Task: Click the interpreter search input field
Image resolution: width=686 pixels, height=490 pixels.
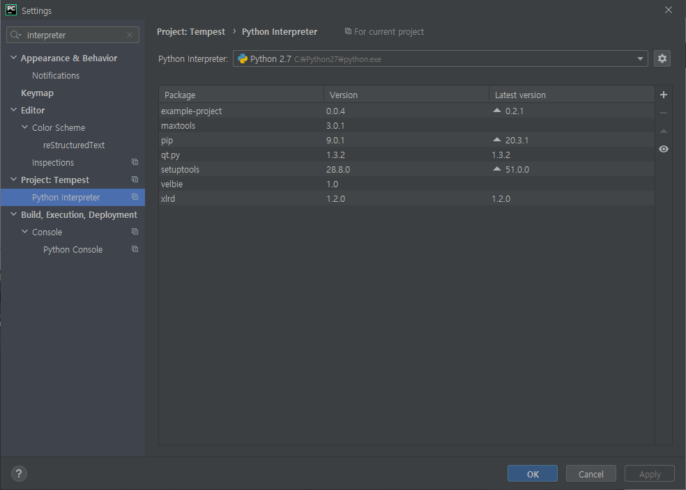Action: 73,35
